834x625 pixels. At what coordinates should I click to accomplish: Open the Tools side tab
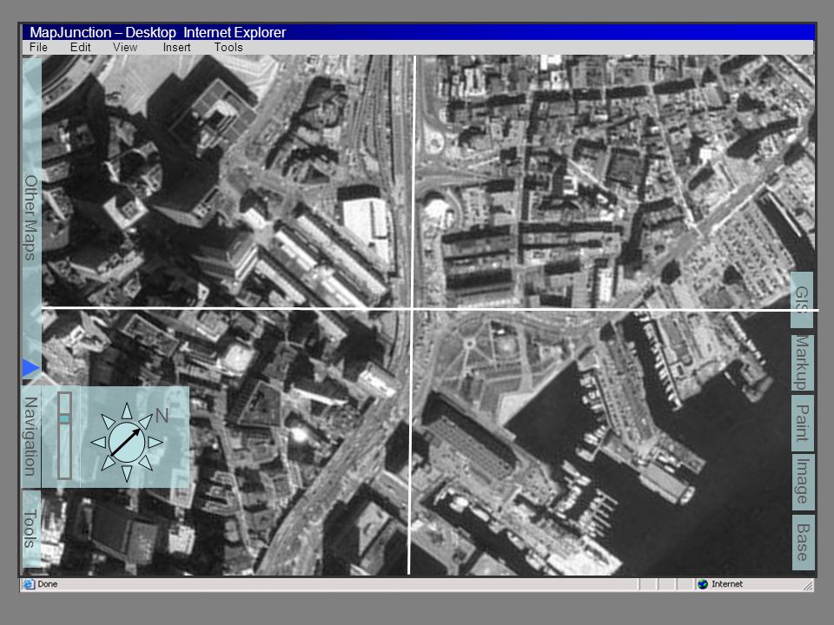click(x=31, y=529)
